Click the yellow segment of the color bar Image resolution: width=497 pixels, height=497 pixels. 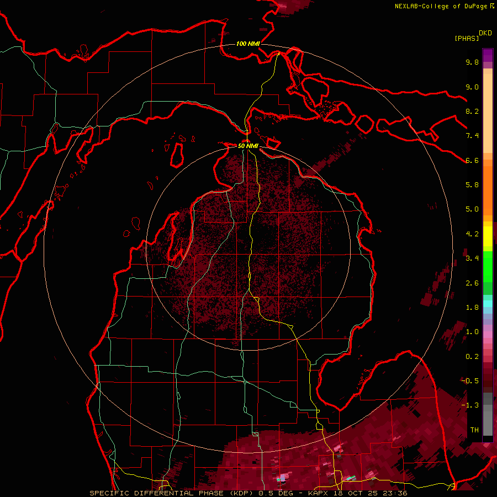(x=488, y=236)
